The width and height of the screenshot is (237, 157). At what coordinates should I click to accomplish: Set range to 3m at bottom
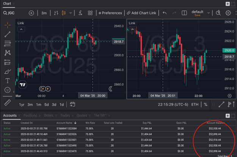30,105
